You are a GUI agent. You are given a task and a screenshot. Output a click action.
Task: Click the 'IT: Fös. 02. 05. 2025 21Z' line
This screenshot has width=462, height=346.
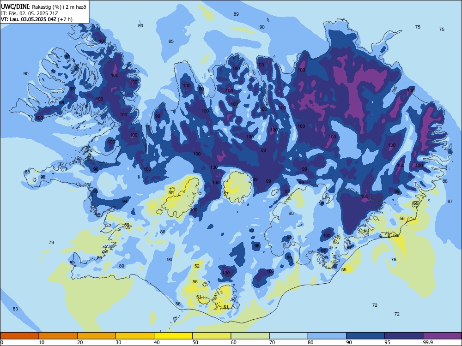(x=30, y=13)
